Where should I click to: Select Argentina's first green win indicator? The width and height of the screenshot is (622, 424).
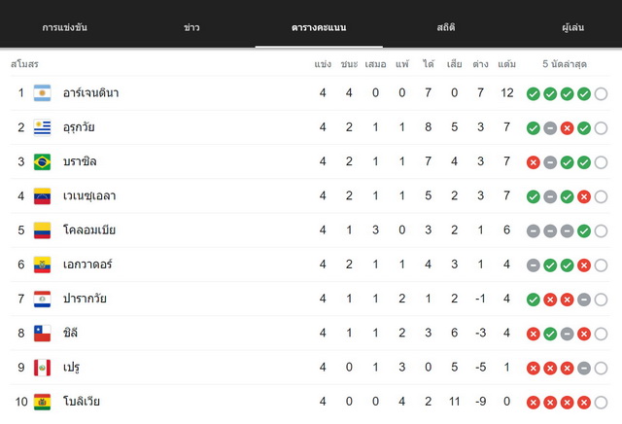(x=534, y=93)
